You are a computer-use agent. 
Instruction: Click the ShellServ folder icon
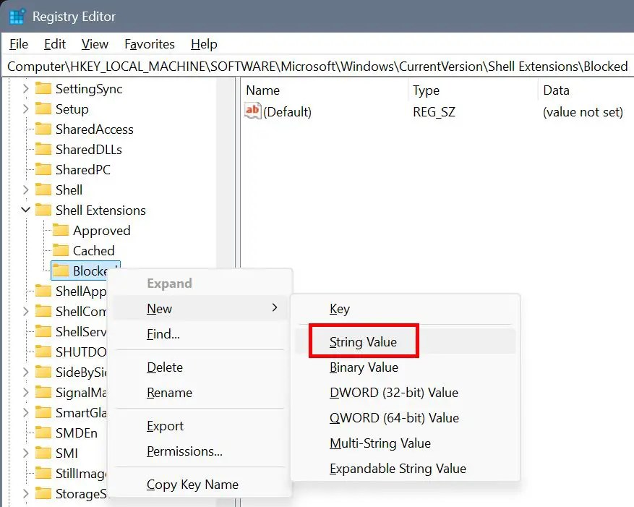43,331
